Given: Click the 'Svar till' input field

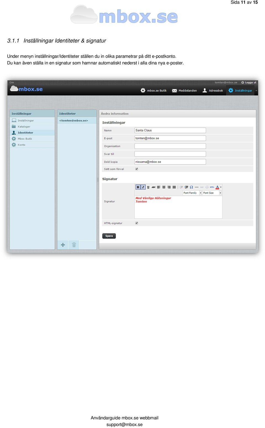Looking at the screenshot, I should pyautogui.click(x=170, y=154).
